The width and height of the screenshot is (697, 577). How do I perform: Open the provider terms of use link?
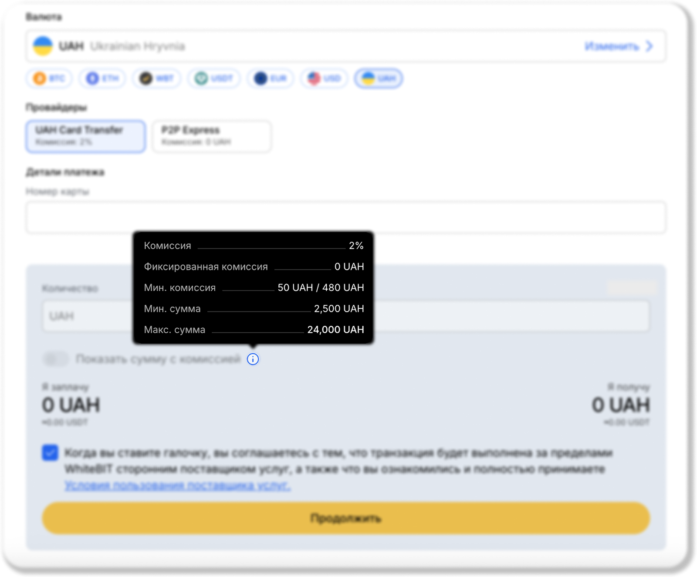[x=177, y=485]
